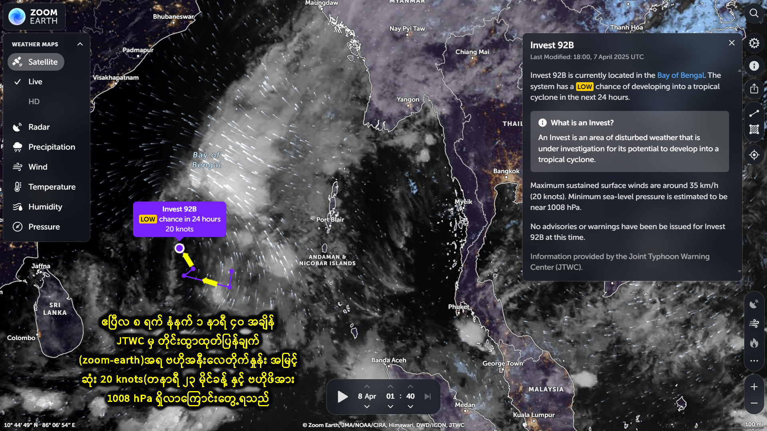Open the settings gear icon
Screen dimensions: 767x431
pos(754,43)
